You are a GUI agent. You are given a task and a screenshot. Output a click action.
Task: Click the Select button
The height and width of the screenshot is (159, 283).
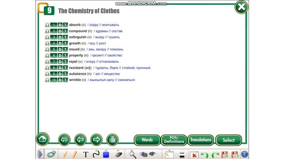click(x=229, y=140)
